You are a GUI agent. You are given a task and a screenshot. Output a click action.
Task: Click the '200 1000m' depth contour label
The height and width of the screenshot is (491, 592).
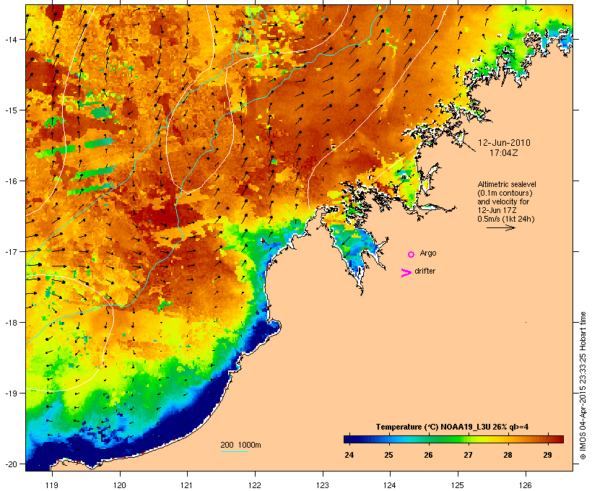point(240,445)
